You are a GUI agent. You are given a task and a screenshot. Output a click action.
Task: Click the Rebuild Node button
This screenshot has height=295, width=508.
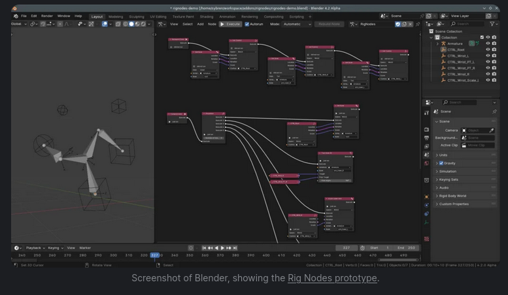329,24
